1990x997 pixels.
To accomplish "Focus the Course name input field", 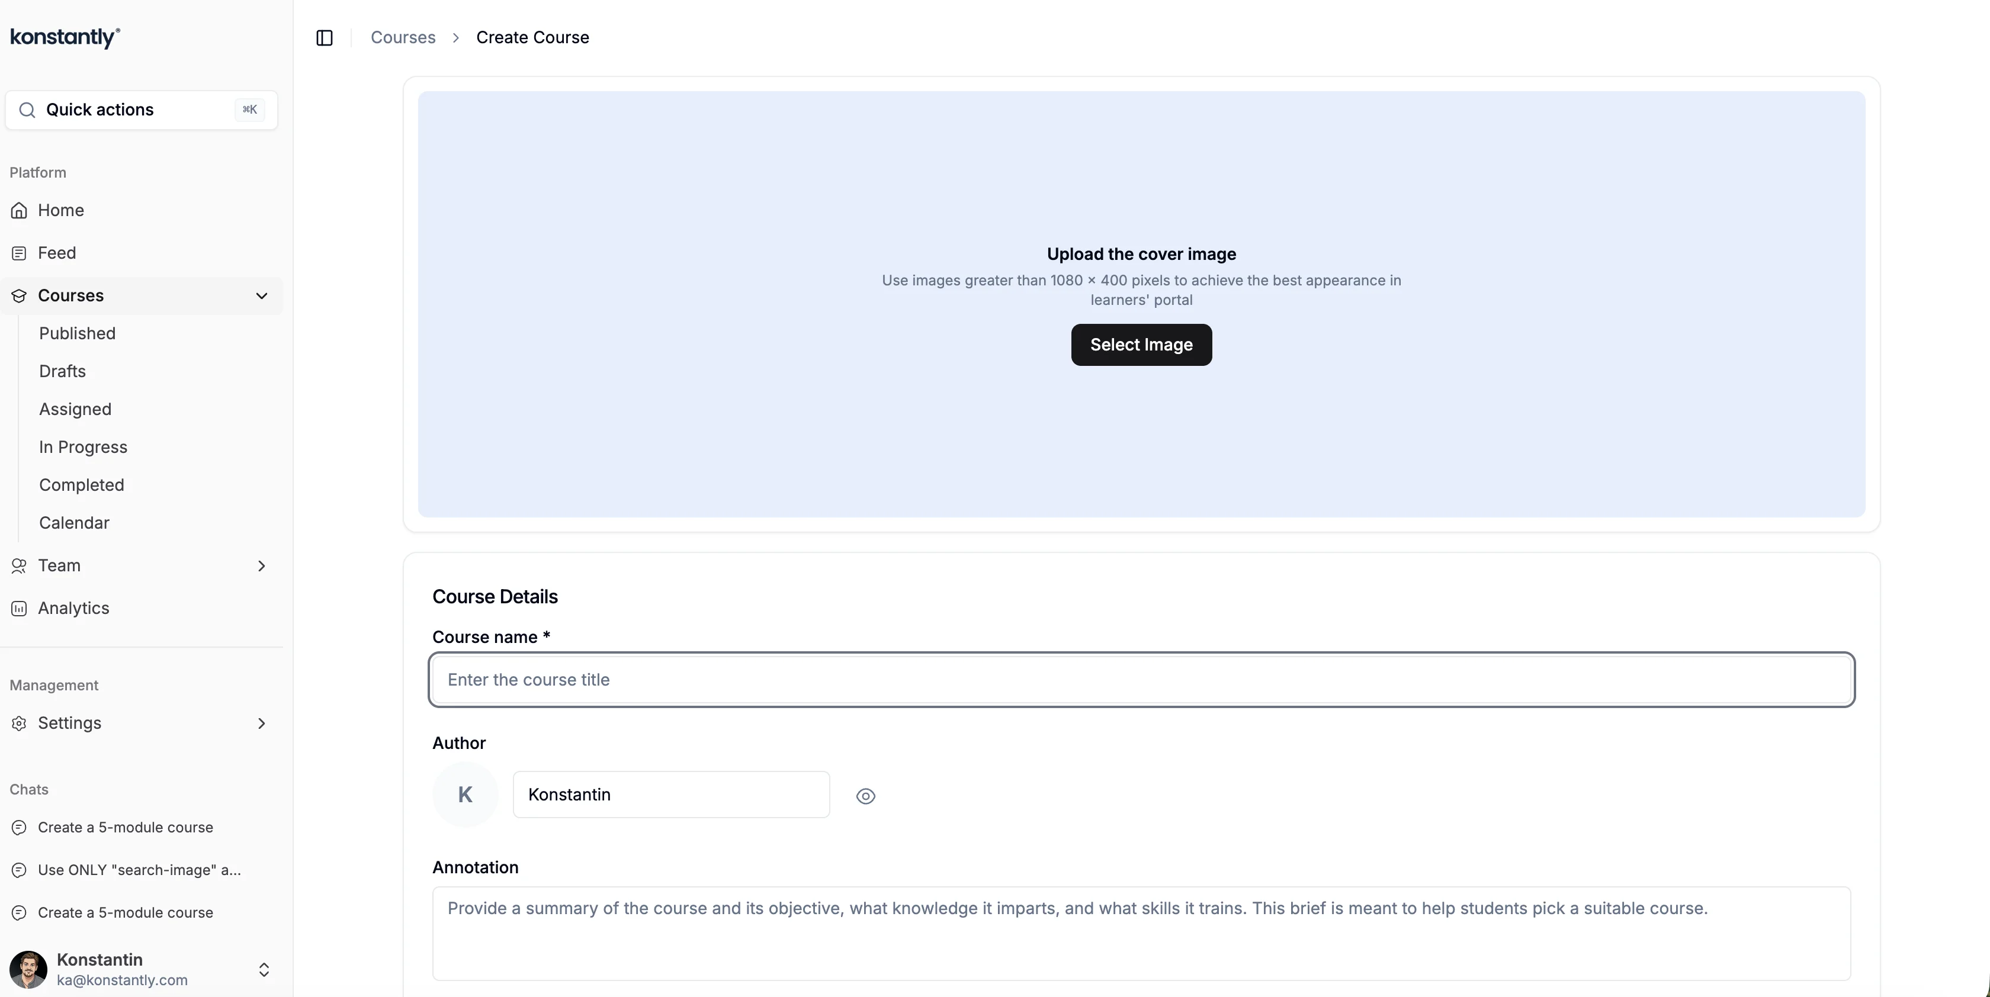I will point(1141,680).
